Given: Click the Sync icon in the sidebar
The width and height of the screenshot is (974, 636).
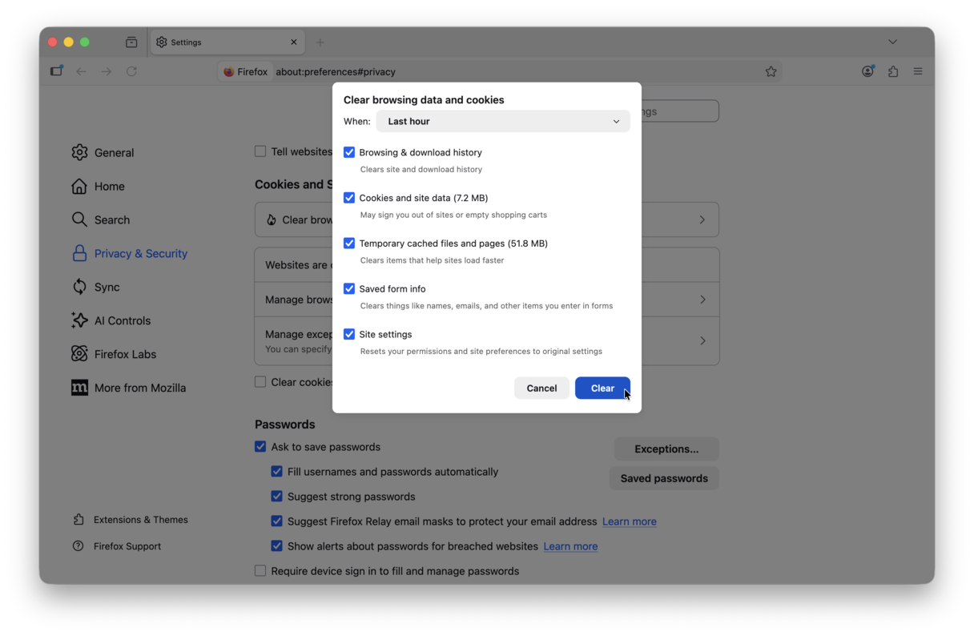Looking at the screenshot, I should 79,287.
